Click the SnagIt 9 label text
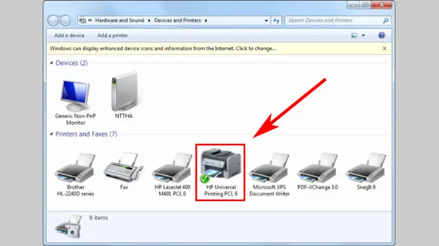Screen dimensions: 439x246 coord(366,187)
